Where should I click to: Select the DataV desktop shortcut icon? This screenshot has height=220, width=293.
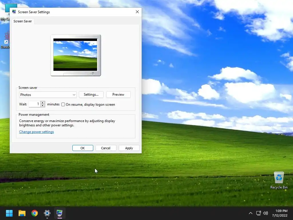point(5,40)
